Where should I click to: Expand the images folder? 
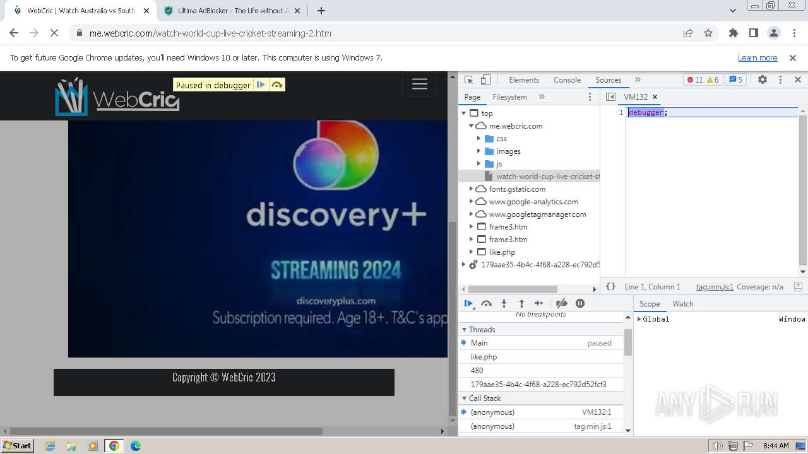click(x=479, y=151)
